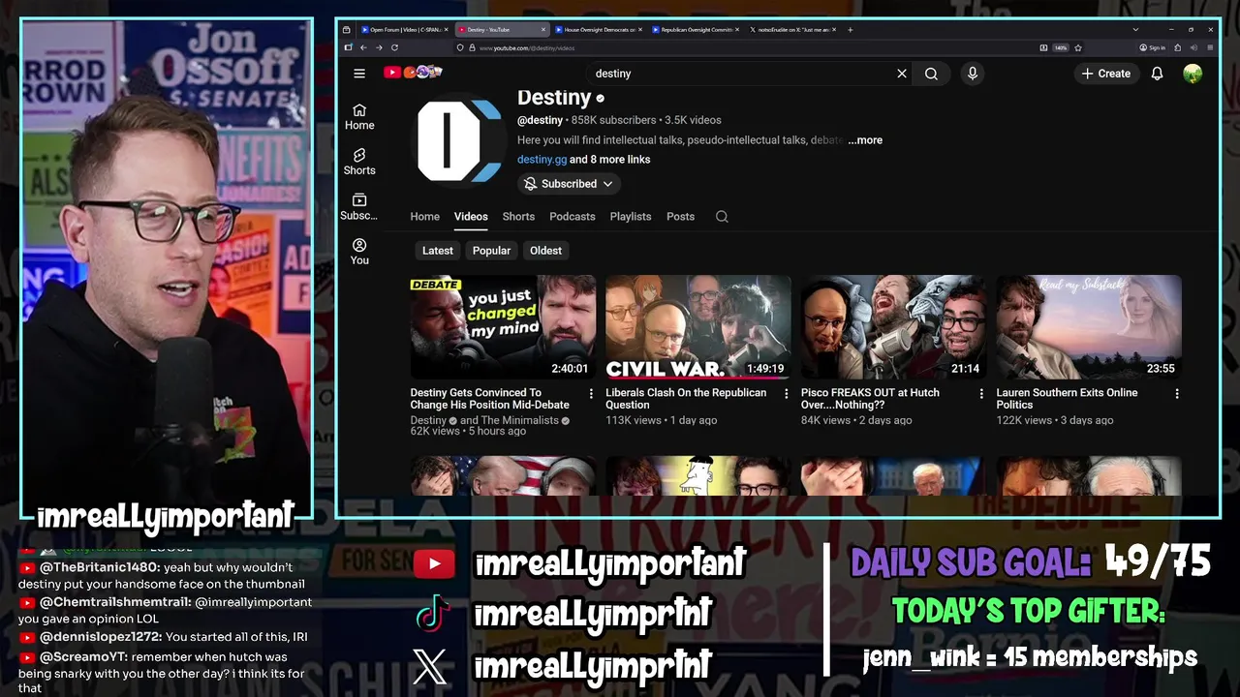This screenshot has height=697, width=1240.
Task: Open options menu for Lauren Southern video
Action: [1177, 394]
